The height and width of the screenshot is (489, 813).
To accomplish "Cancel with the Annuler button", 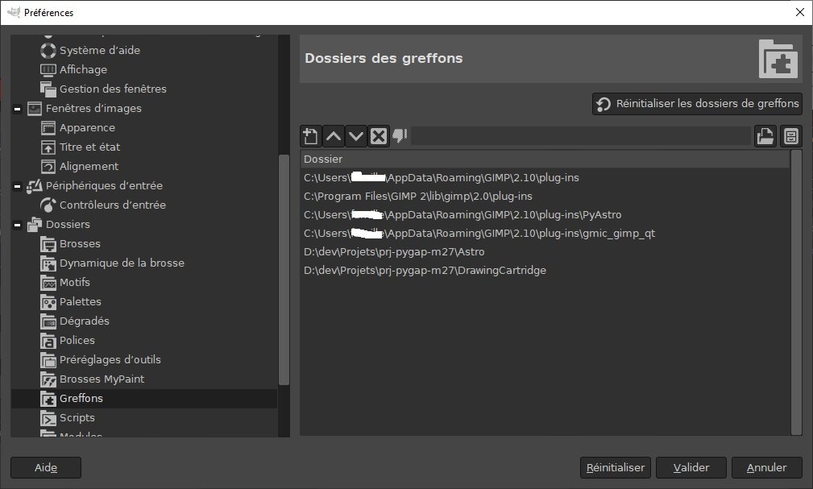I will pos(767,467).
